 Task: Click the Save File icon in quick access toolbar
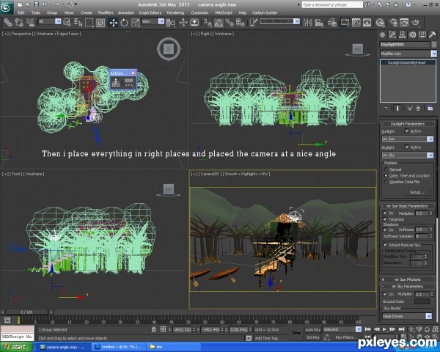[36, 4]
